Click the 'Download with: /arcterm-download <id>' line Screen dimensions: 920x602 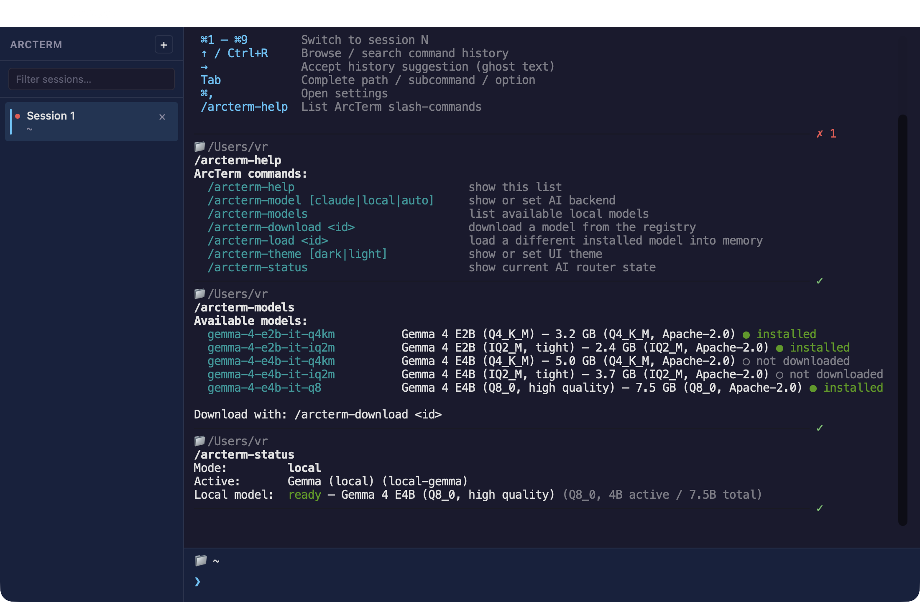(x=318, y=415)
